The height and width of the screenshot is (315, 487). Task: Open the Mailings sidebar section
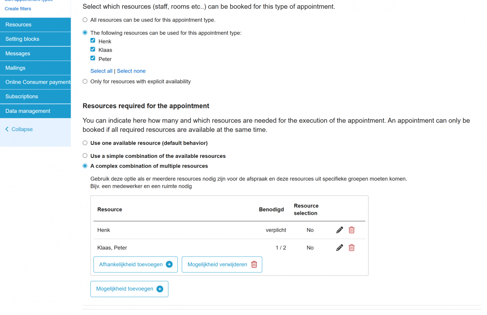coord(35,68)
